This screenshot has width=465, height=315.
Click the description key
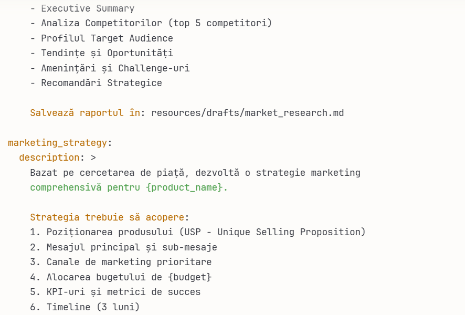pyautogui.click(x=49, y=157)
